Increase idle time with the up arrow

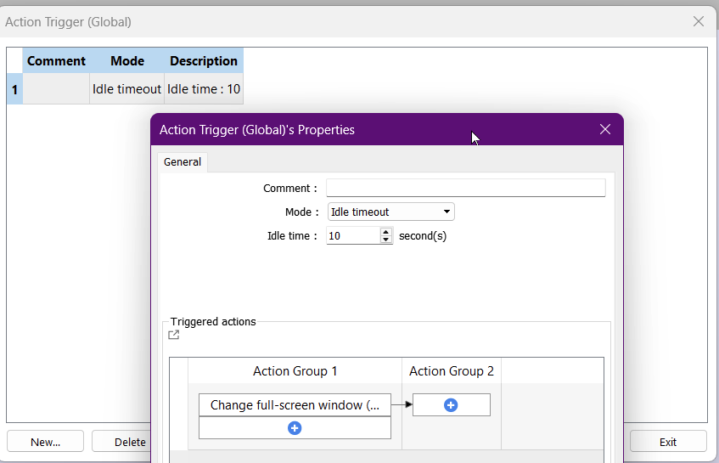pos(386,231)
